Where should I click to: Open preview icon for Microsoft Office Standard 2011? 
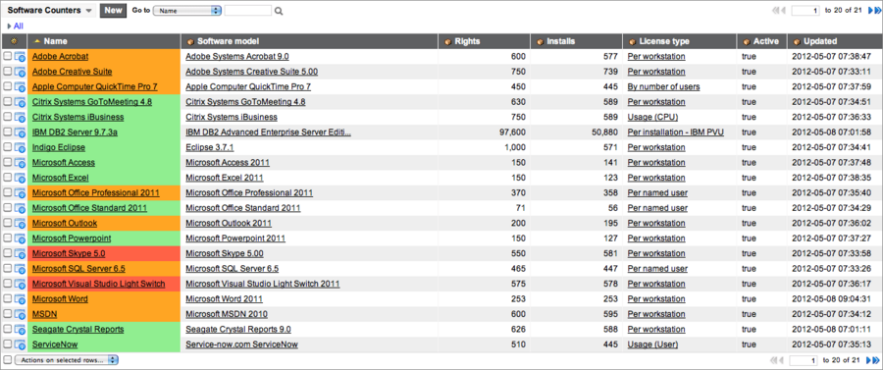tap(20, 208)
